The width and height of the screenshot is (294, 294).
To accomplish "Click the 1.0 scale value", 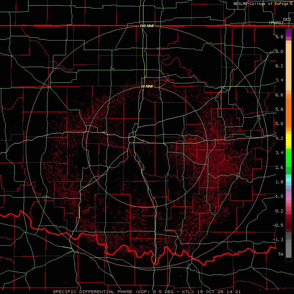I will point(279,196).
